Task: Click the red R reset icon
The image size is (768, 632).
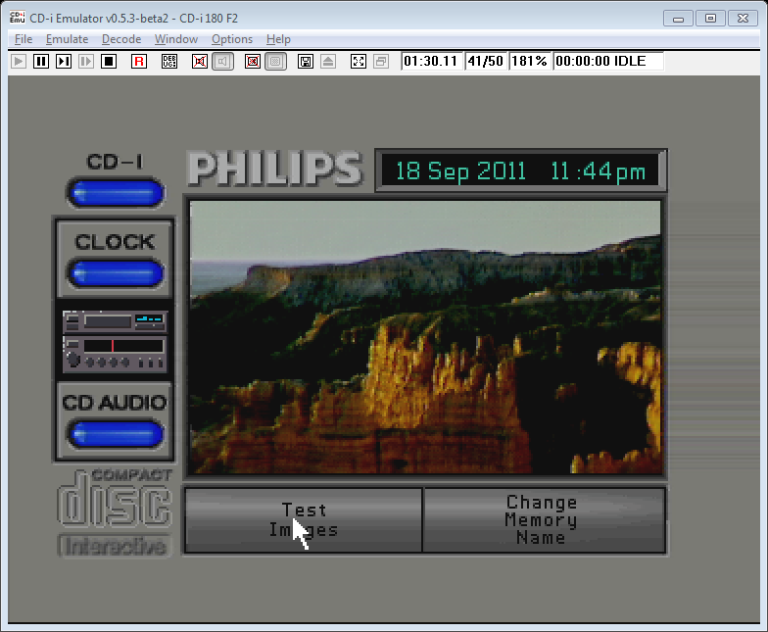Action: click(139, 61)
